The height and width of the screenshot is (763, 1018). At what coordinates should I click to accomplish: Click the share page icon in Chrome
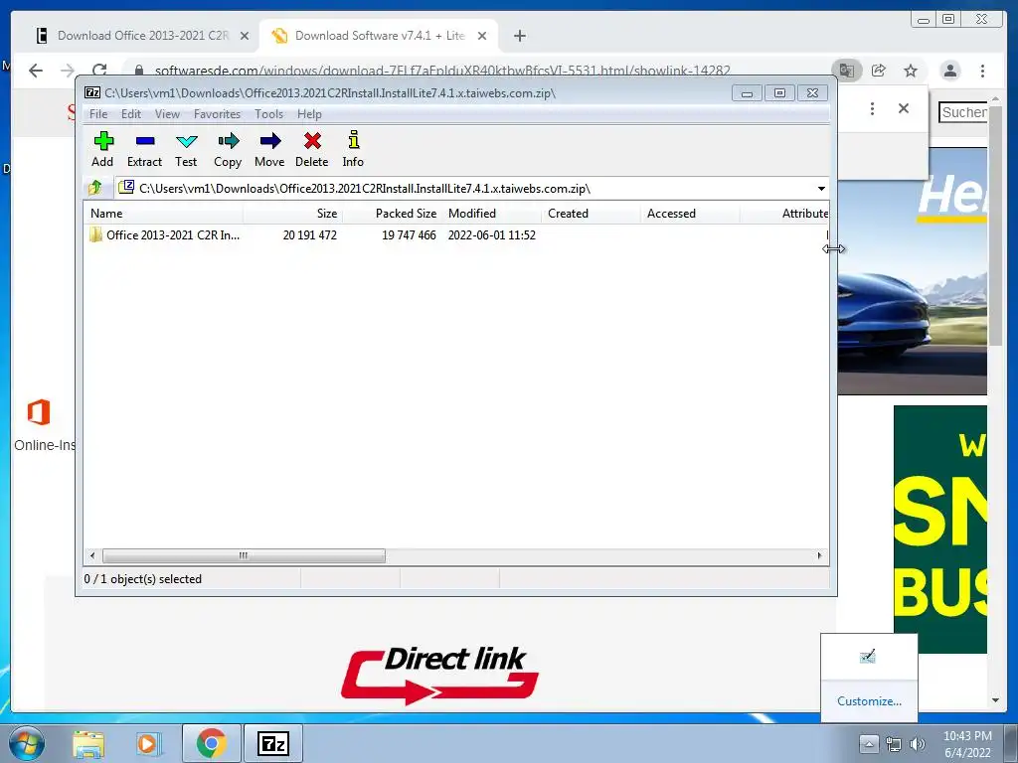pos(879,71)
